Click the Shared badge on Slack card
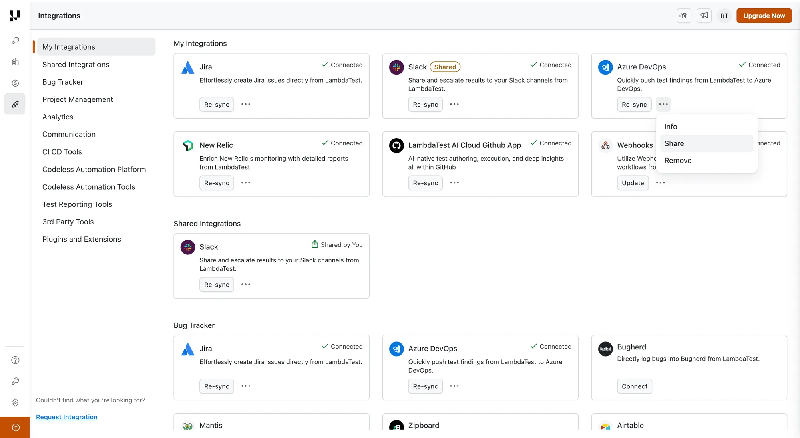Screen dimensions: 800x438 445,67
